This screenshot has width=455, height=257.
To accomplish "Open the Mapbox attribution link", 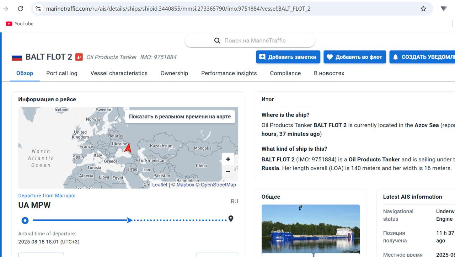I will (x=185, y=185).
